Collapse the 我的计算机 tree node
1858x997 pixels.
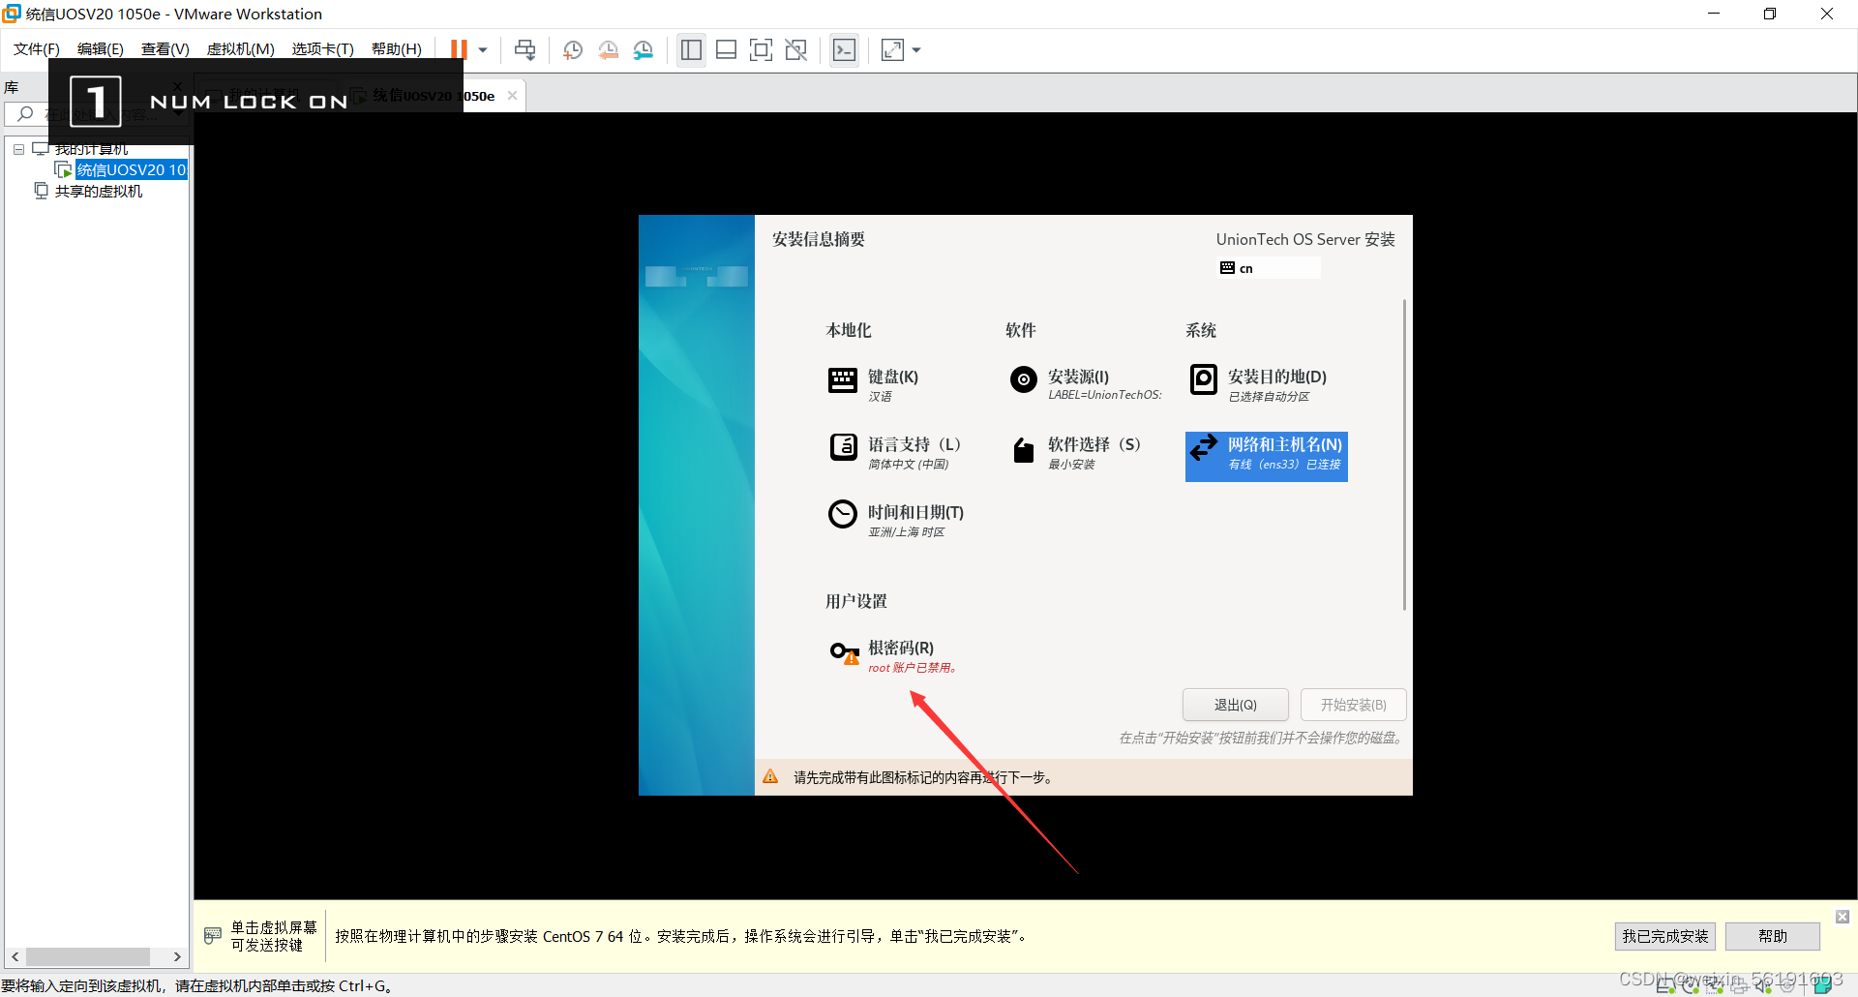pyautogui.click(x=18, y=150)
